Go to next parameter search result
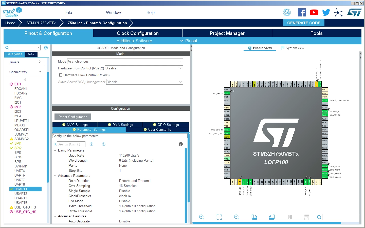 coord(104,144)
